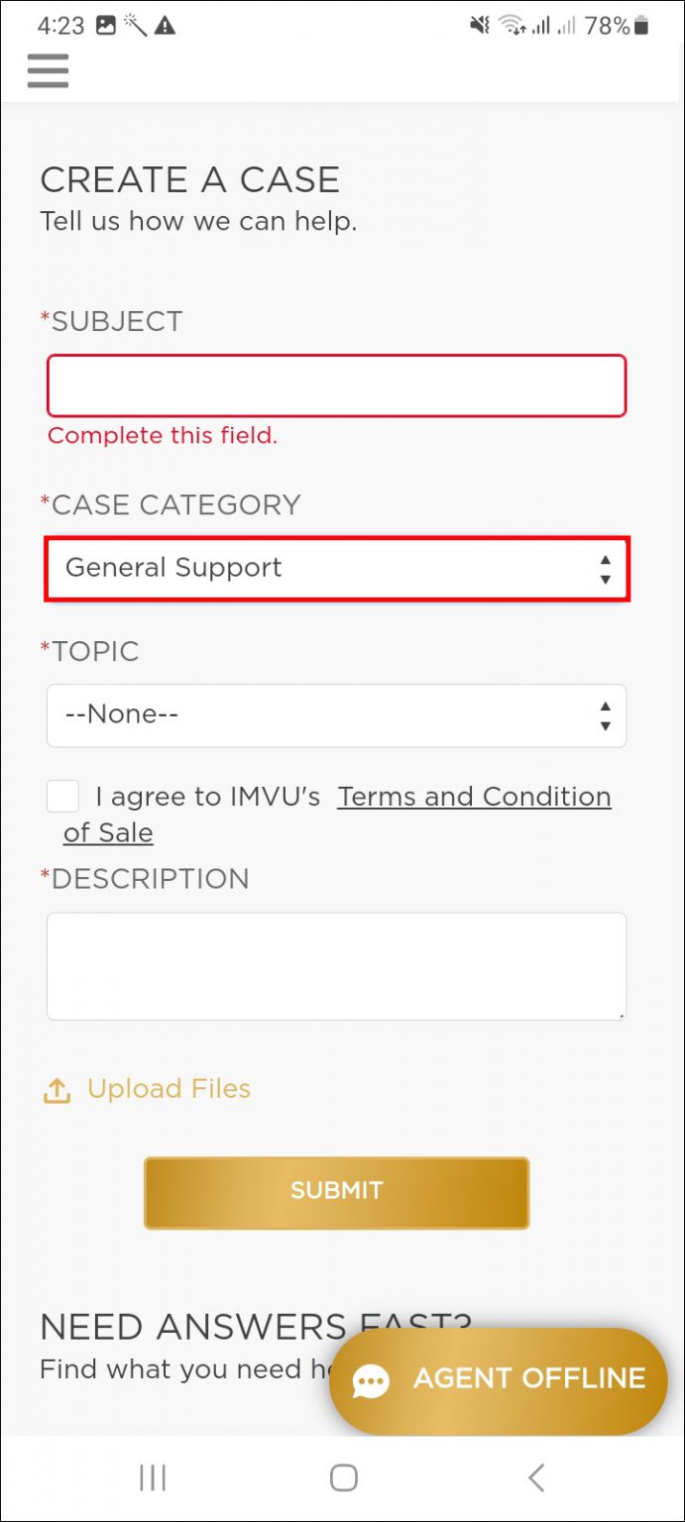The width and height of the screenshot is (685, 1522).
Task: Open Android recent apps icon
Action: point(153,1478)
